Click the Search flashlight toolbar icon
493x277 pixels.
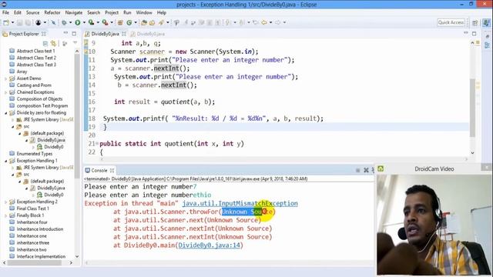tap(161, 22)
